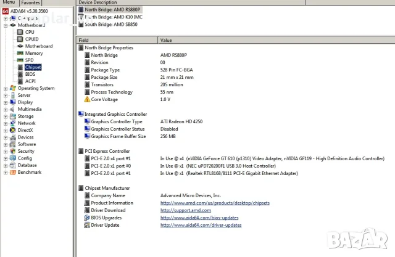Click the ATI Radeon HD 4250 value
395x257 pixels.
(x=181, y=121)
